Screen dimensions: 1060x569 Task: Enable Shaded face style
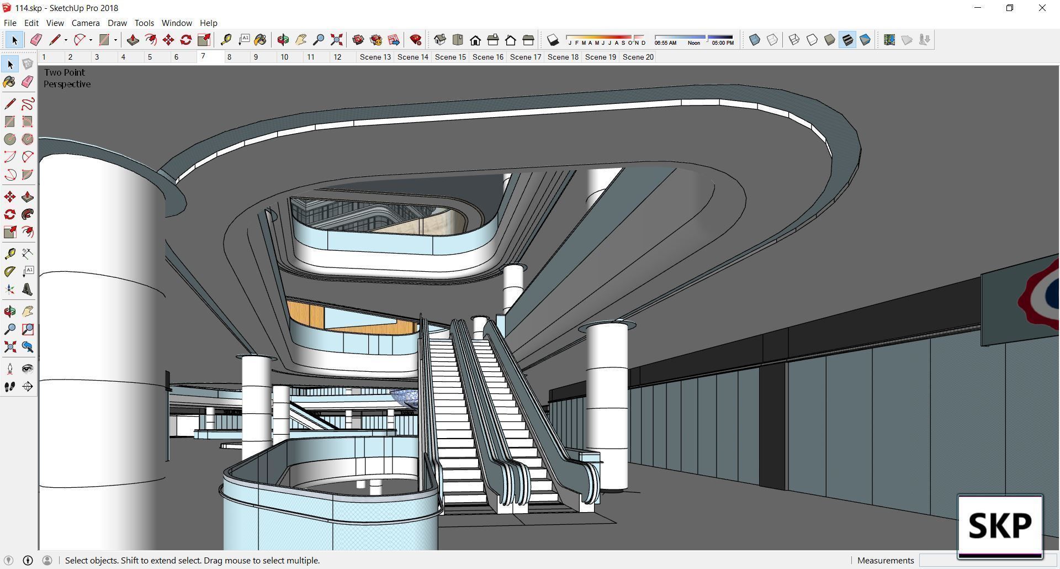tap(829, 40)
